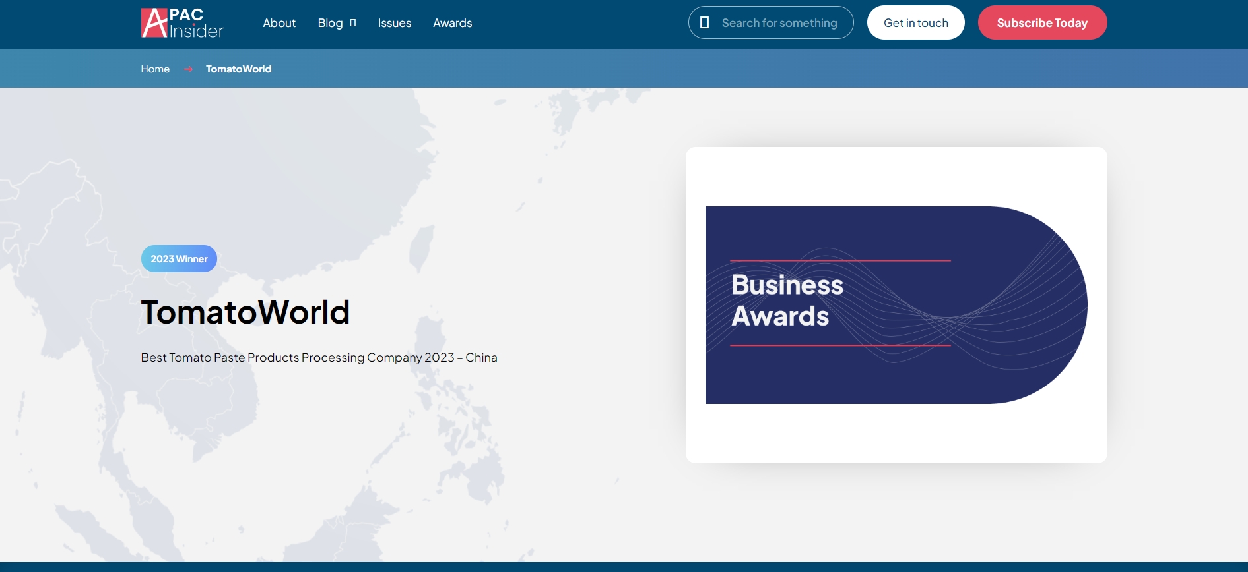This screenshot has height=572, width=1248.
Task: Open the Business Awards image
Action: [x=896, y=305]
